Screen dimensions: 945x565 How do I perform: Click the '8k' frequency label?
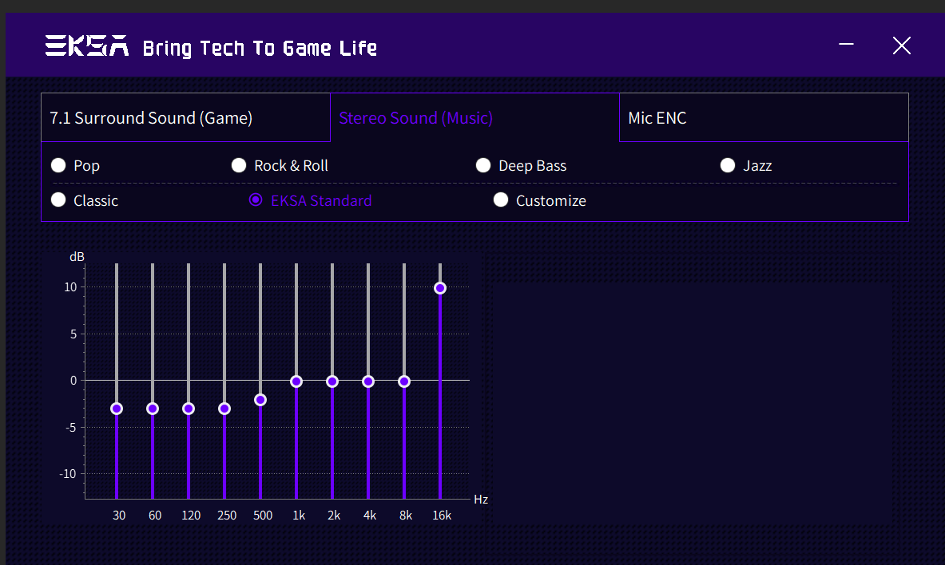407,516
